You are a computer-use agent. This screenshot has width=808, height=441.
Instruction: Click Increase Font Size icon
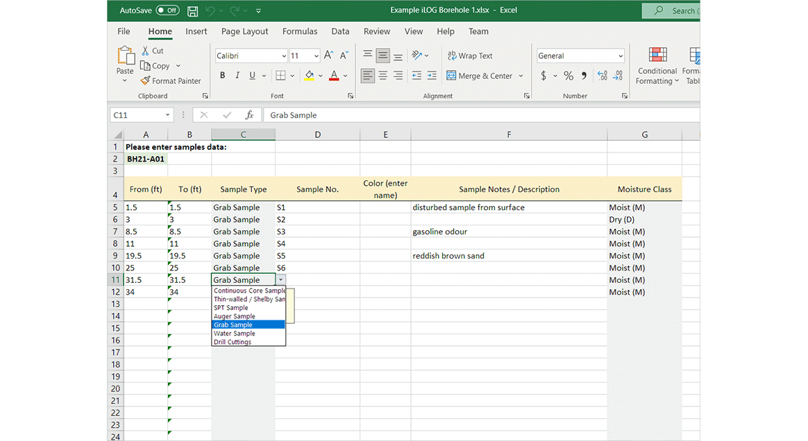(x=329, y=55)
